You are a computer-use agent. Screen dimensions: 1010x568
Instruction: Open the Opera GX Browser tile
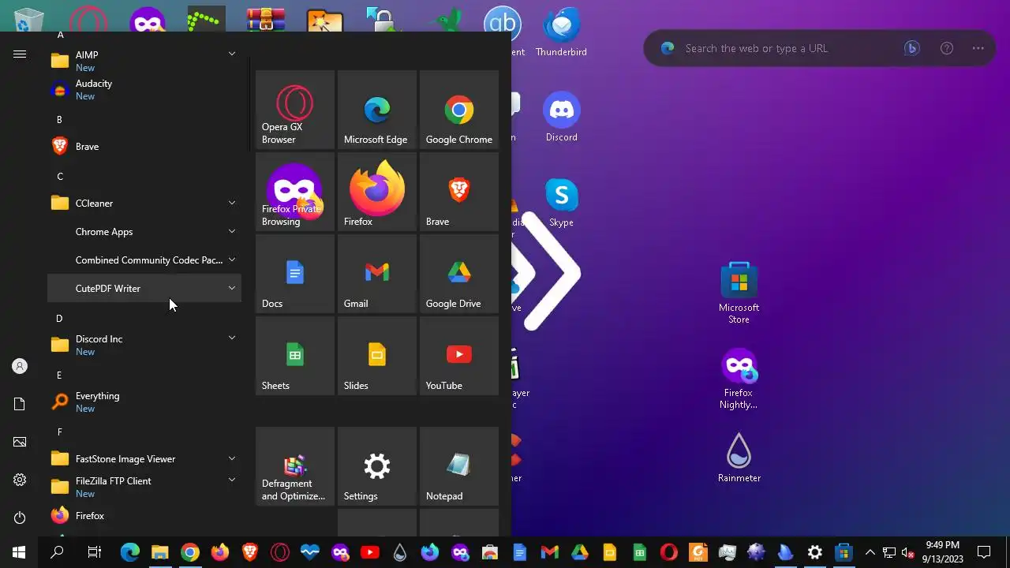pyautogui.click(x=295, y=110)
